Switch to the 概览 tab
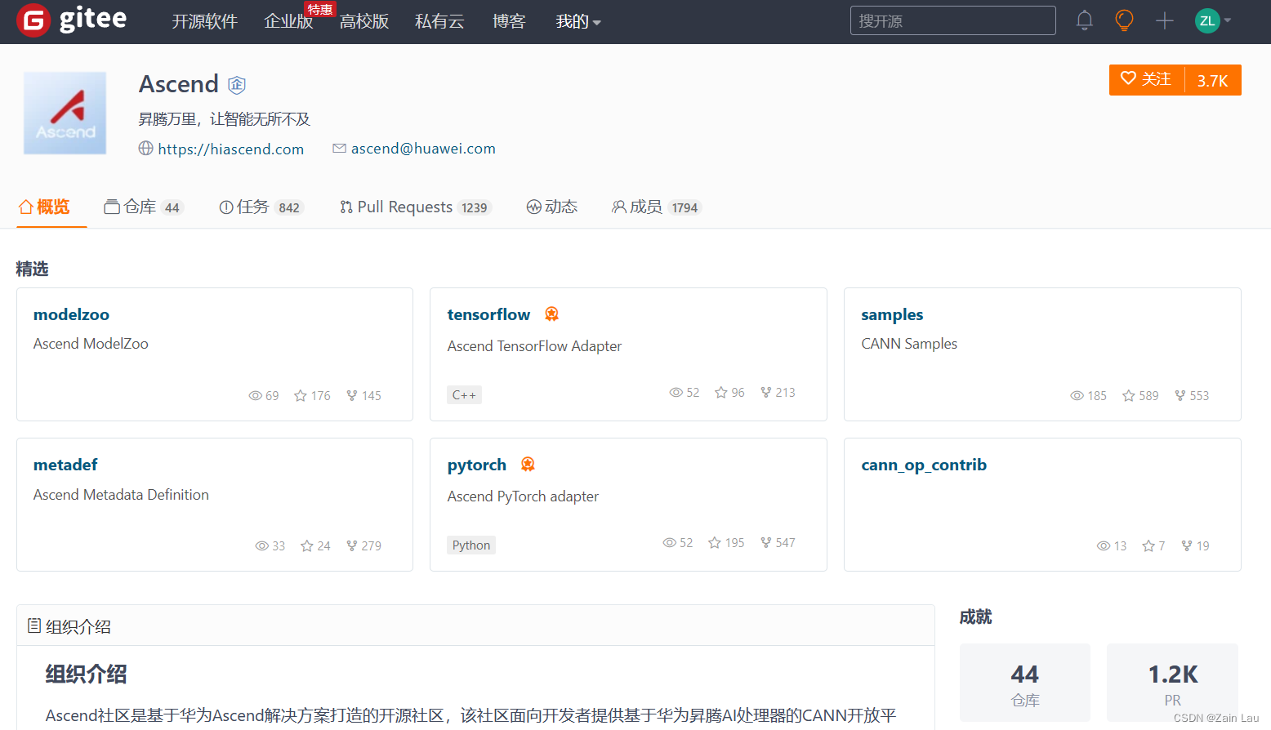This screenshot has width=1271, height=730. coord(44,207)
